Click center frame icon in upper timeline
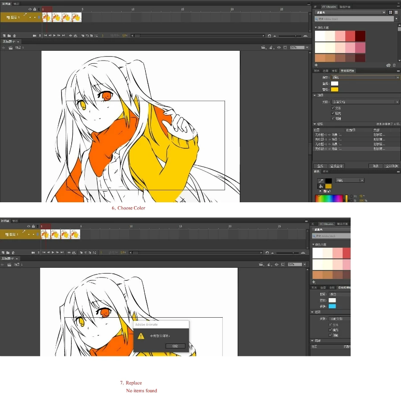The image size is (401, 401). click(x=70, y=36)
